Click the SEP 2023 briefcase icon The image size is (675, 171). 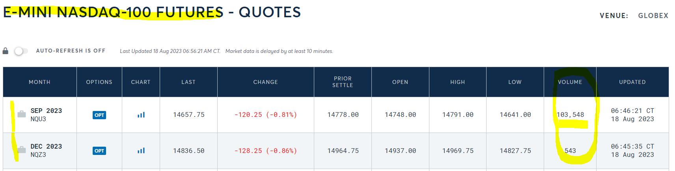pos(22,114)
